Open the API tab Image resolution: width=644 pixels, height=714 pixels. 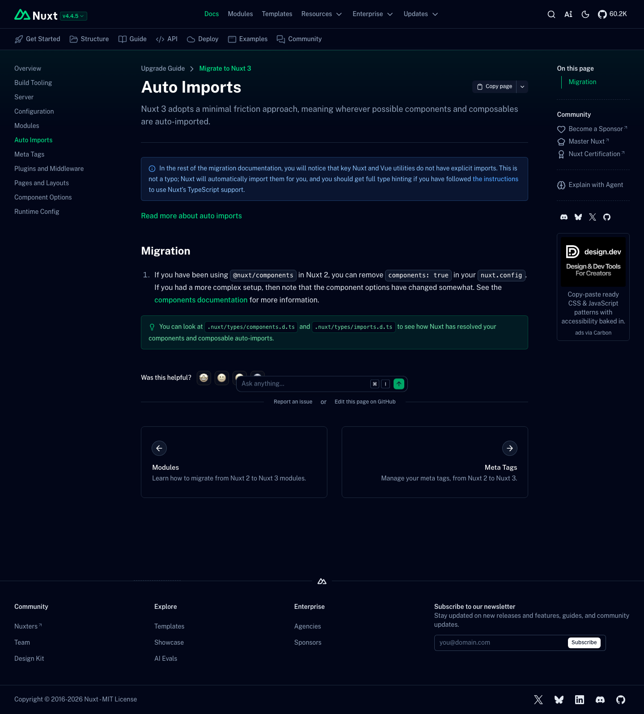point(167,39)
